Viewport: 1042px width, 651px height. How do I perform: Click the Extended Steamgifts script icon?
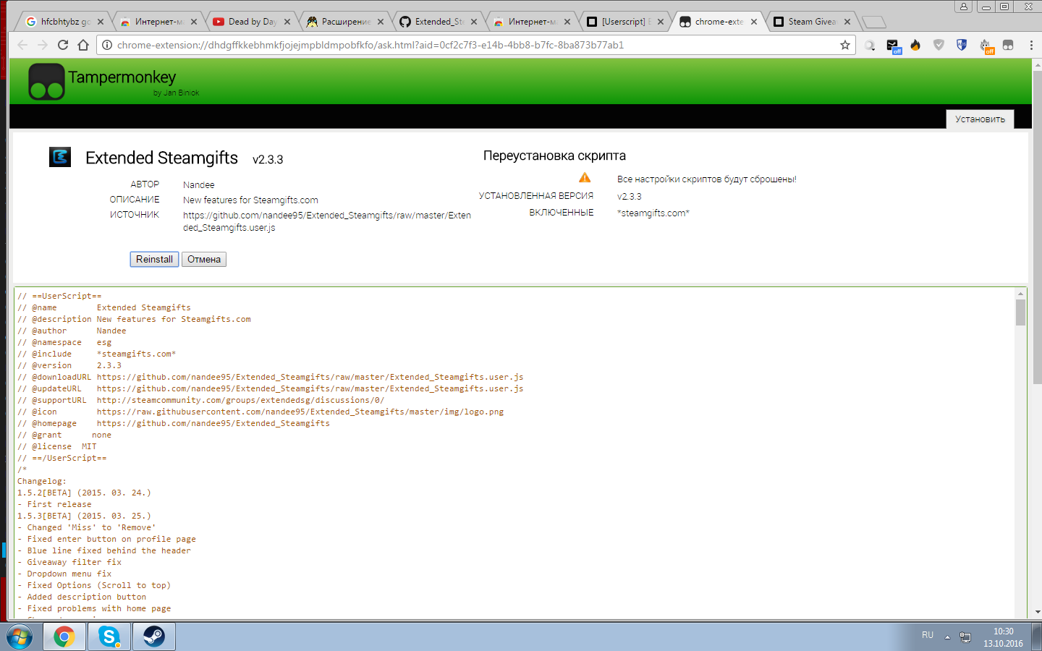(x=60, y=156)
